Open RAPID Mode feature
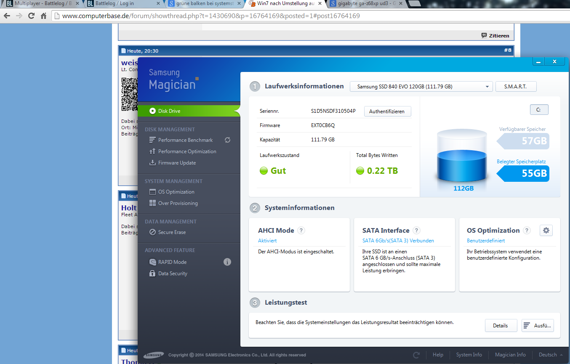The width and height of the screenshot is (570, 364). [168, 262]
